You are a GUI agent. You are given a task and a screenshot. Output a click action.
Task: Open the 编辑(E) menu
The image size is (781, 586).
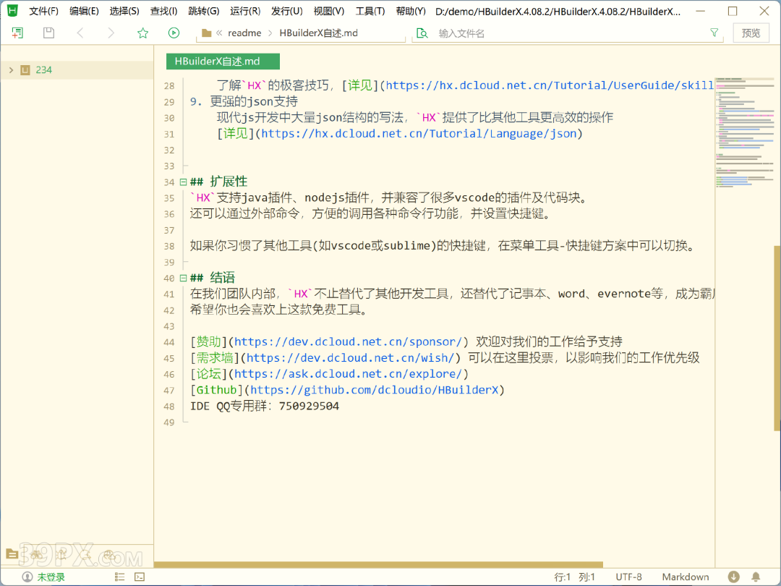[x=84, y=11]
